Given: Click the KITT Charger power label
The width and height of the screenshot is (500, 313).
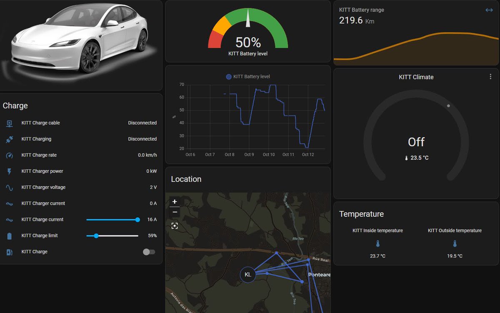Looking at the screenshot, I should coord(42,171).
